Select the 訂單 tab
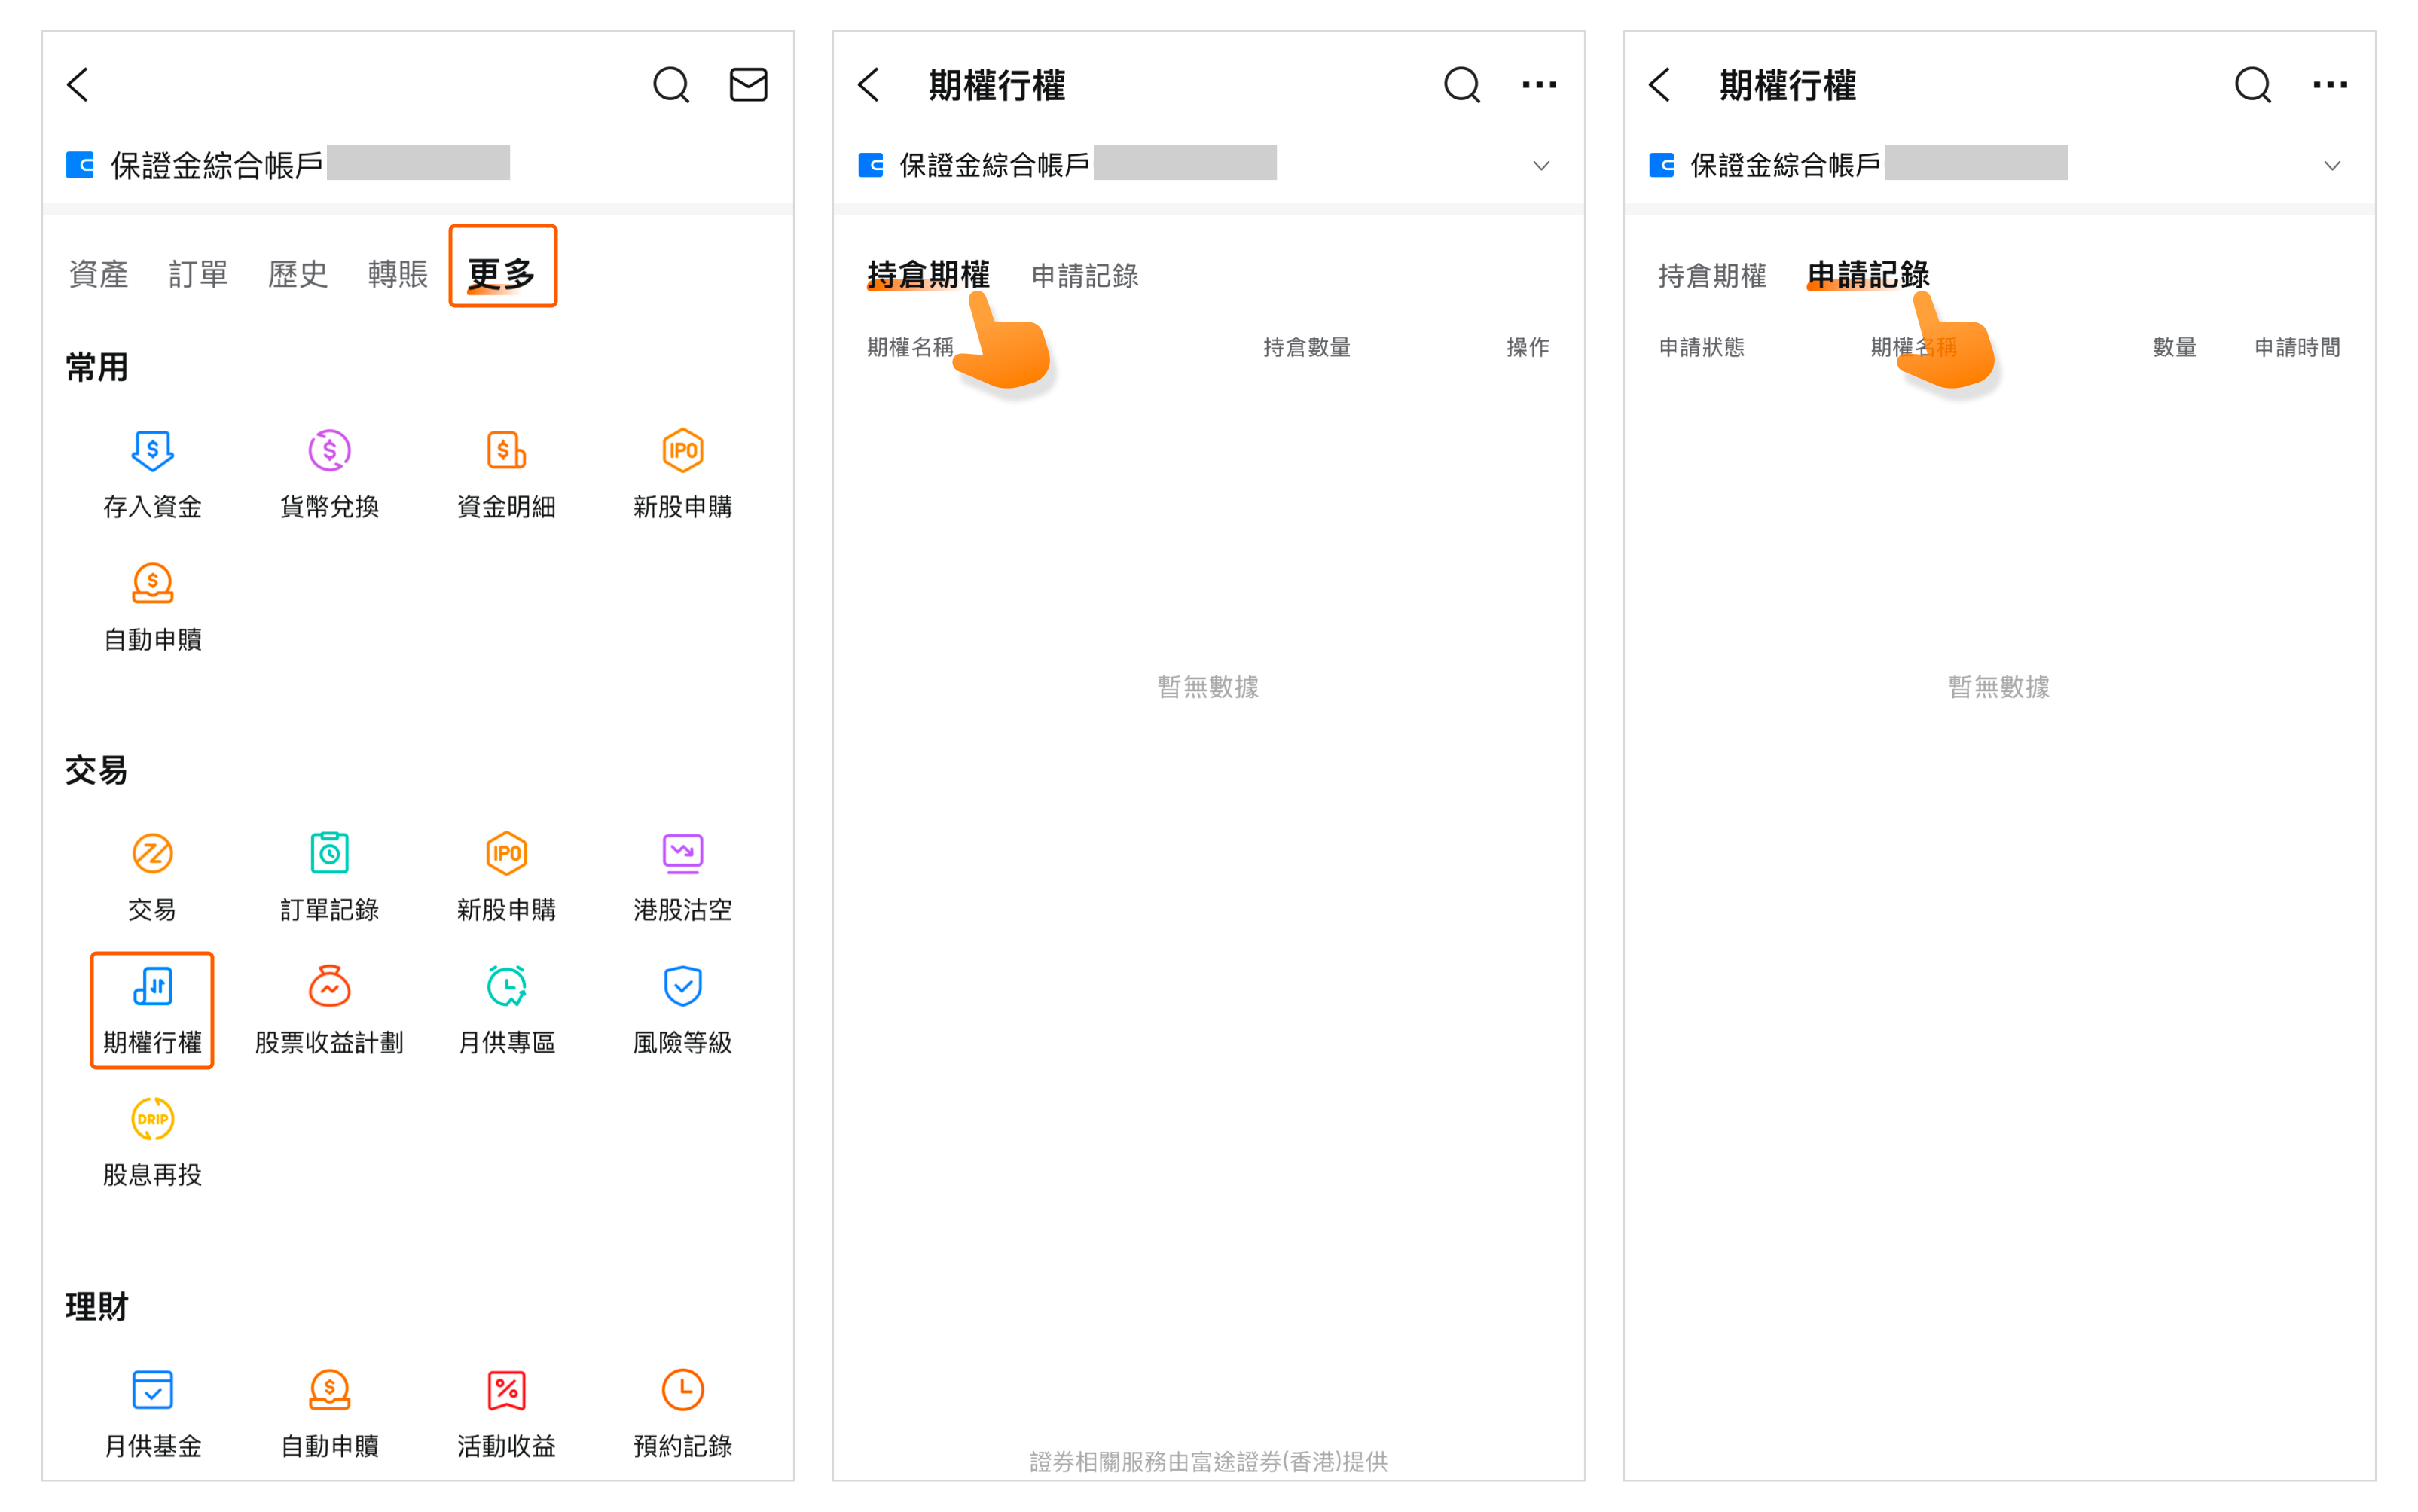 [x=198, y=273]
